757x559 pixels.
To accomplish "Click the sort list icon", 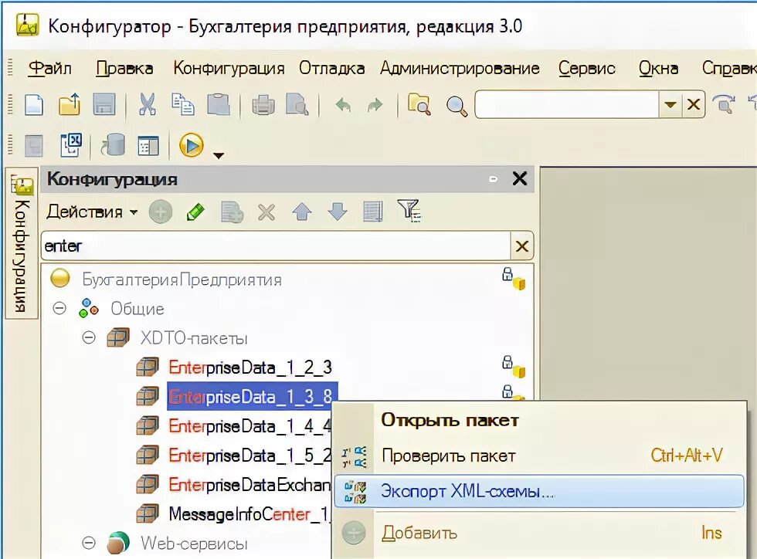I will click(372, 212).
